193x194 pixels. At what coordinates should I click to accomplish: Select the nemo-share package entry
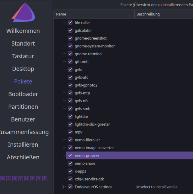pyautogui.click(x=85, y=163)
